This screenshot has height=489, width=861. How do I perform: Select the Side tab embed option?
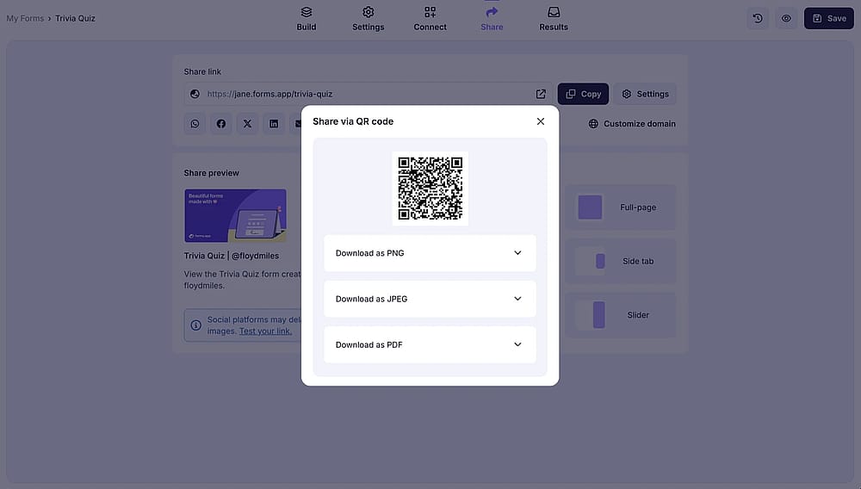pyautogui.click(x=621, y=261)
